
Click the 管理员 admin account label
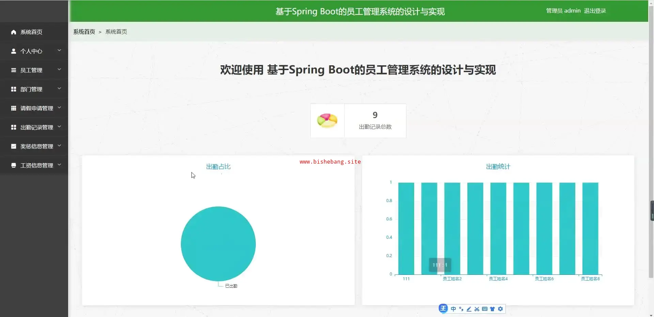tap(563, 11)
